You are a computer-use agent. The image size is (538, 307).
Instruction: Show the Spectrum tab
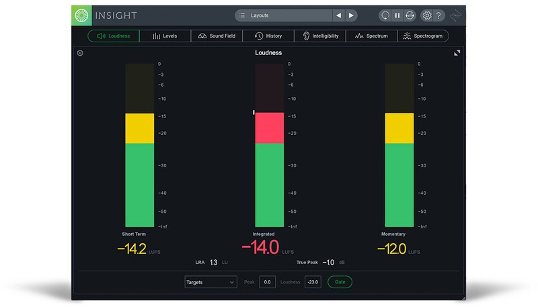coord(372,36)
